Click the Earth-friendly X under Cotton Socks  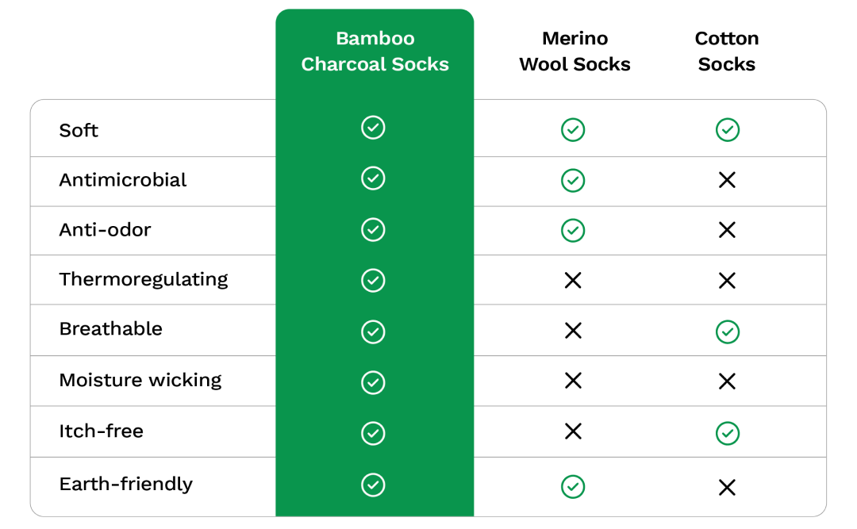(x=727, y=487)
